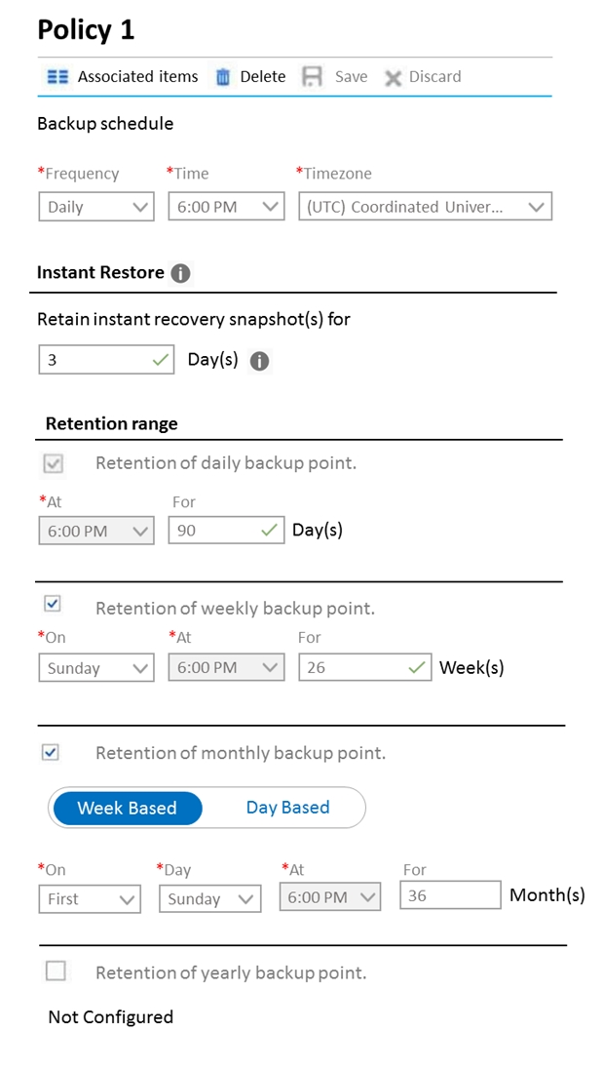Toggle the weekly backup point retention checkbox

pos(52,603)
